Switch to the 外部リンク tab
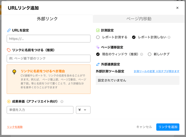Viewport: 186px width, 137px height. [x=47, y=19]
